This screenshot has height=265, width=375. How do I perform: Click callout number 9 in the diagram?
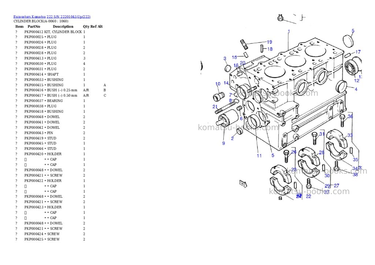(224, 143)
